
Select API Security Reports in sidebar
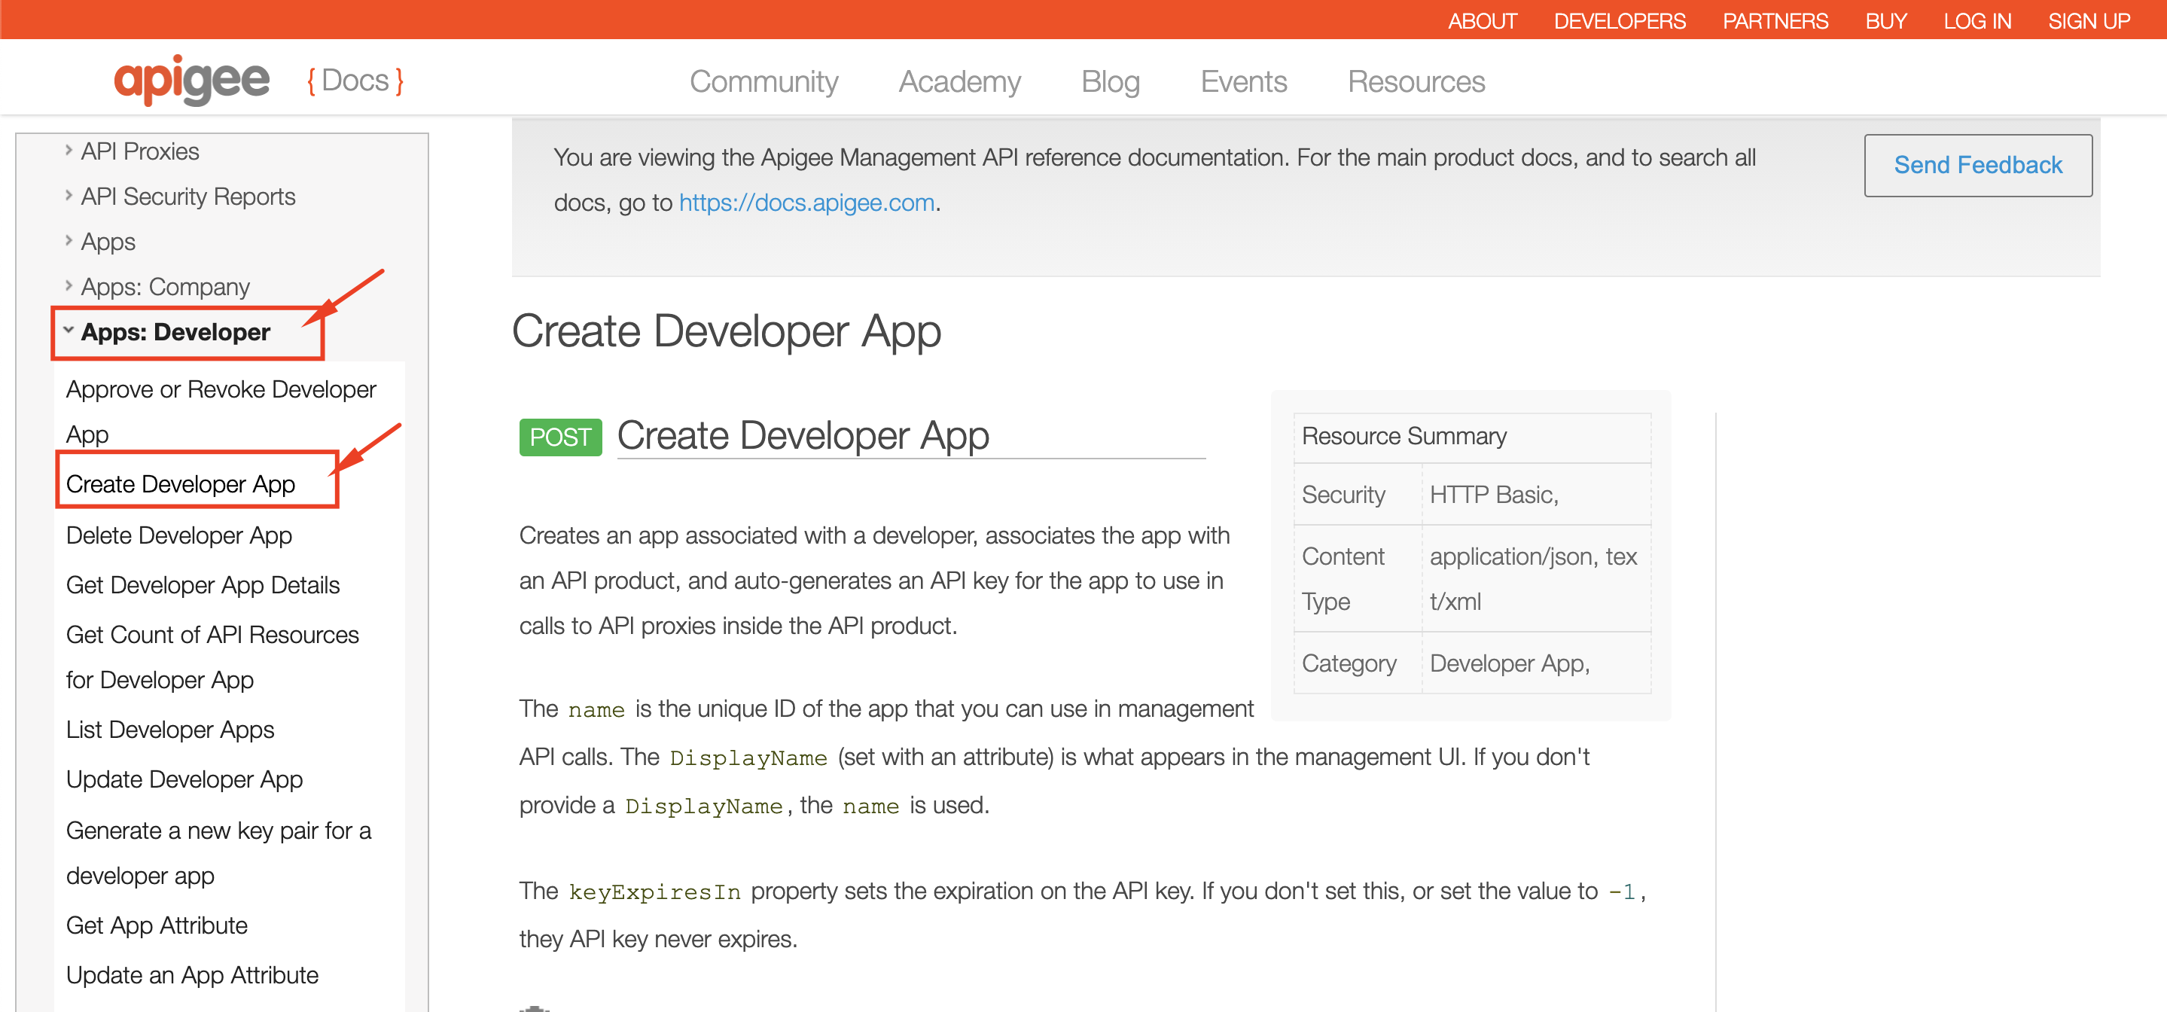187,197
